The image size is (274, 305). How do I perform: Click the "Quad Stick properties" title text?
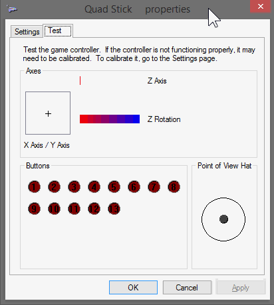[138, 9]
